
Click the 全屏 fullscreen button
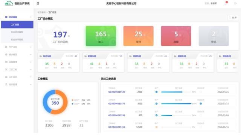(x=233, y=18)
